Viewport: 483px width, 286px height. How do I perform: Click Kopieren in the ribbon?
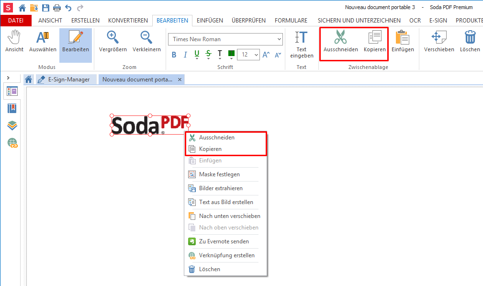click(374, 41)
